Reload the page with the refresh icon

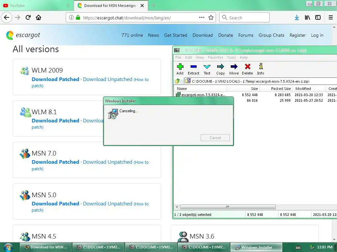tap(28, 17)
